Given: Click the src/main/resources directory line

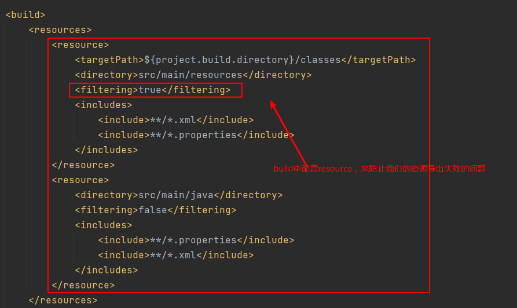Looking at the screenshot, I should click(x=193, y=75).
